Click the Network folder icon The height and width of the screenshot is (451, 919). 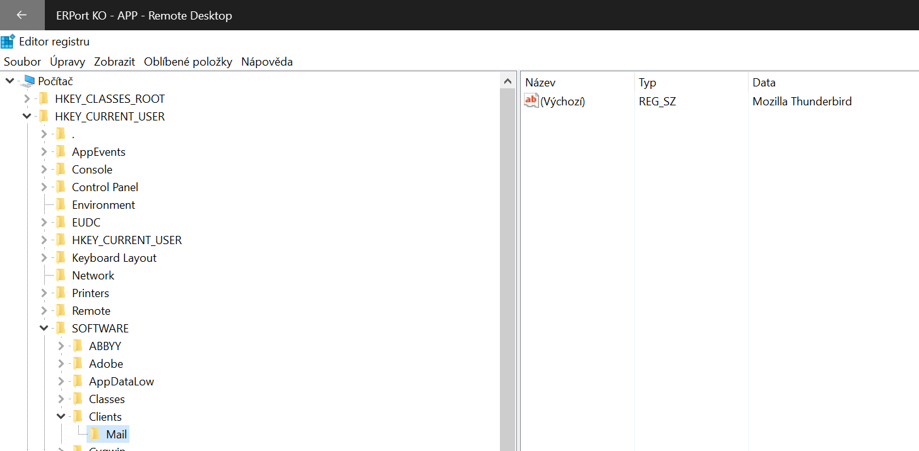coord(61,276)
